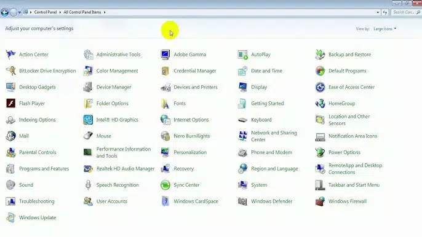Open the Intel HD Graphics icon

88,120
